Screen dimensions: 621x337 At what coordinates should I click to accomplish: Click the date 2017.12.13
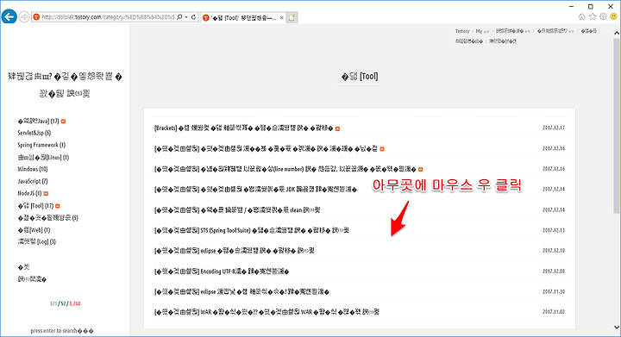pyautogui.click(x=554, y=230)
